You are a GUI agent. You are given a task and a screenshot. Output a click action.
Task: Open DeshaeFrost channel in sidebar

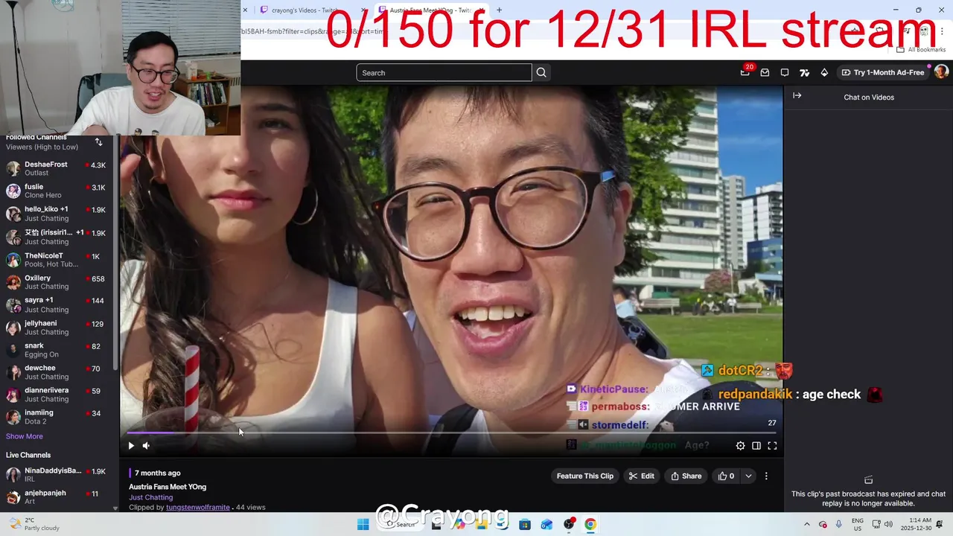(57, 168)
